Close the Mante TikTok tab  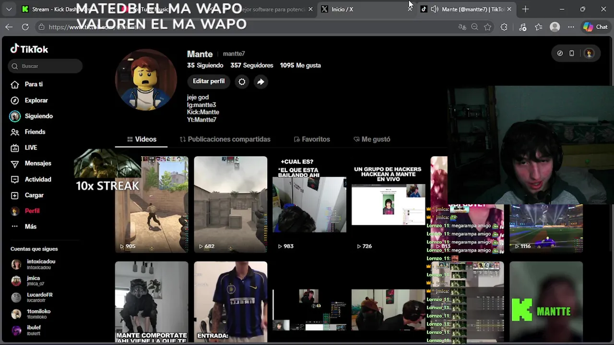(509, 9)
